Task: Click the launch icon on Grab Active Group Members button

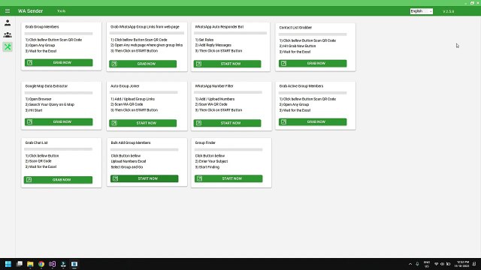Action: coord(283,121)
